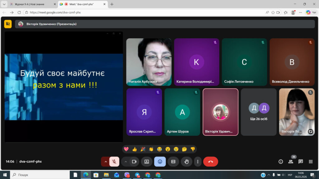Hide the emoji reactions bar

click(160, 162)
